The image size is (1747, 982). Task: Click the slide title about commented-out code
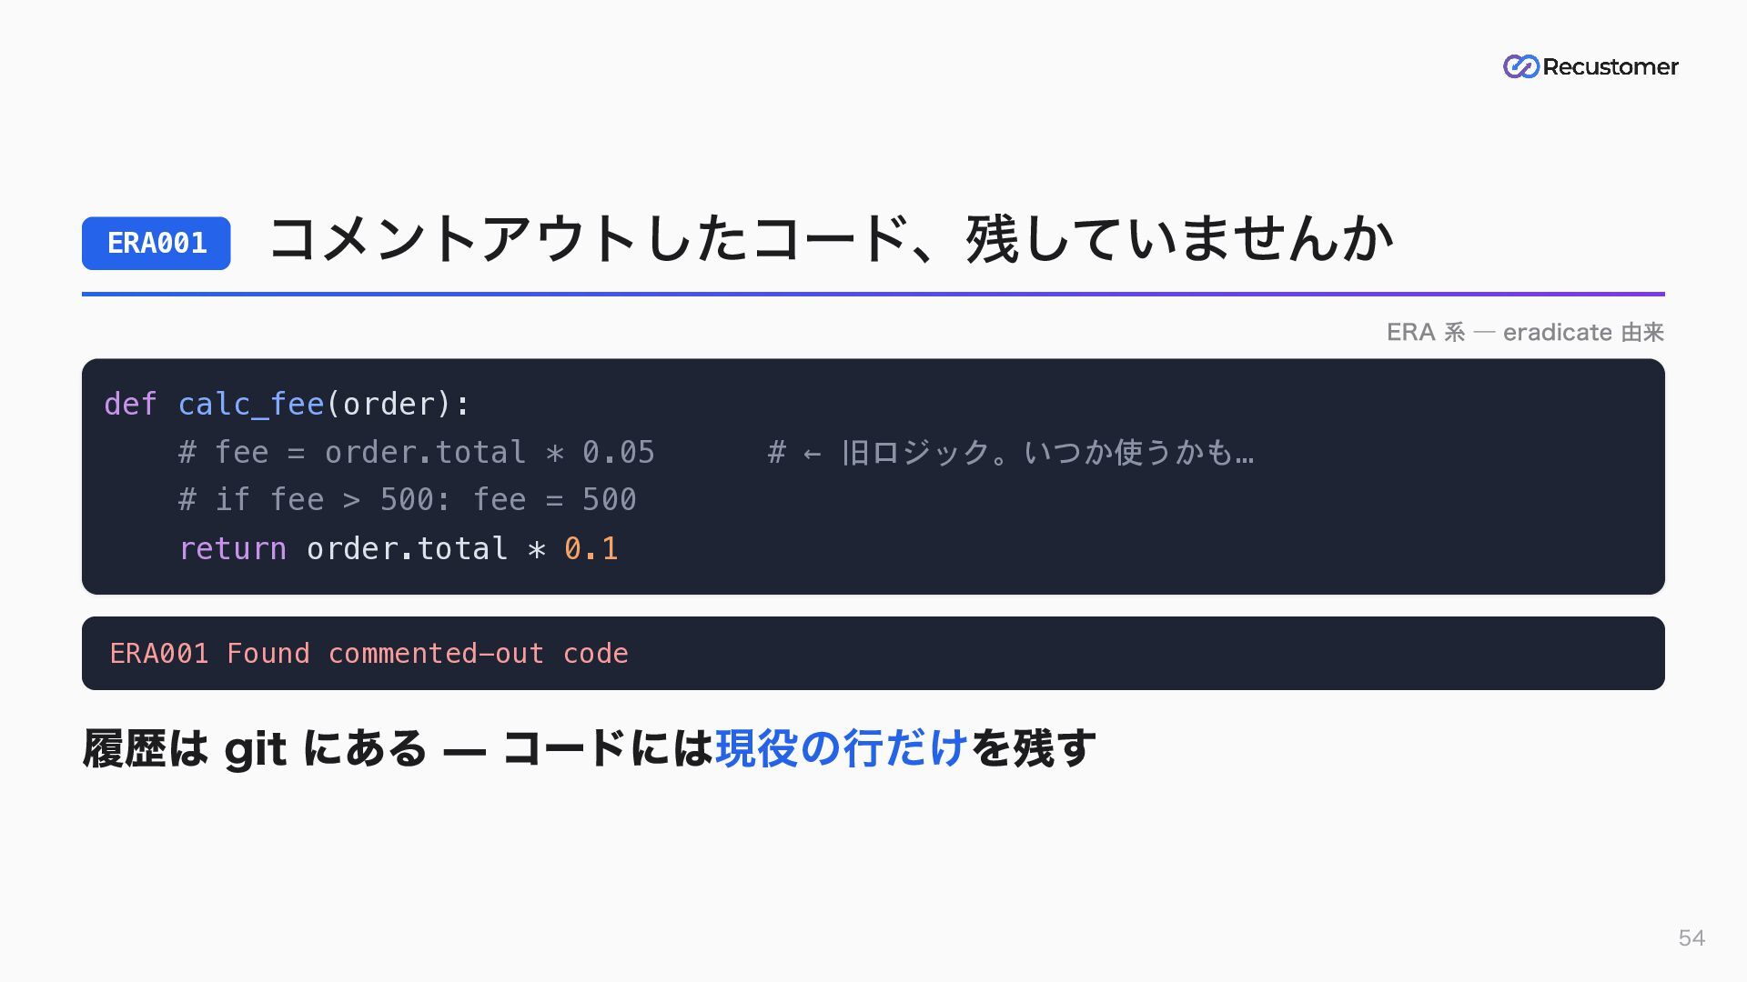[x=830, y=240]
